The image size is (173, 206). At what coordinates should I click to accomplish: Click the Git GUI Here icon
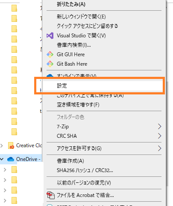(50, 55)
